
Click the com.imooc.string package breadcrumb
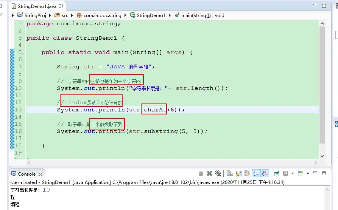click(102, 15)
